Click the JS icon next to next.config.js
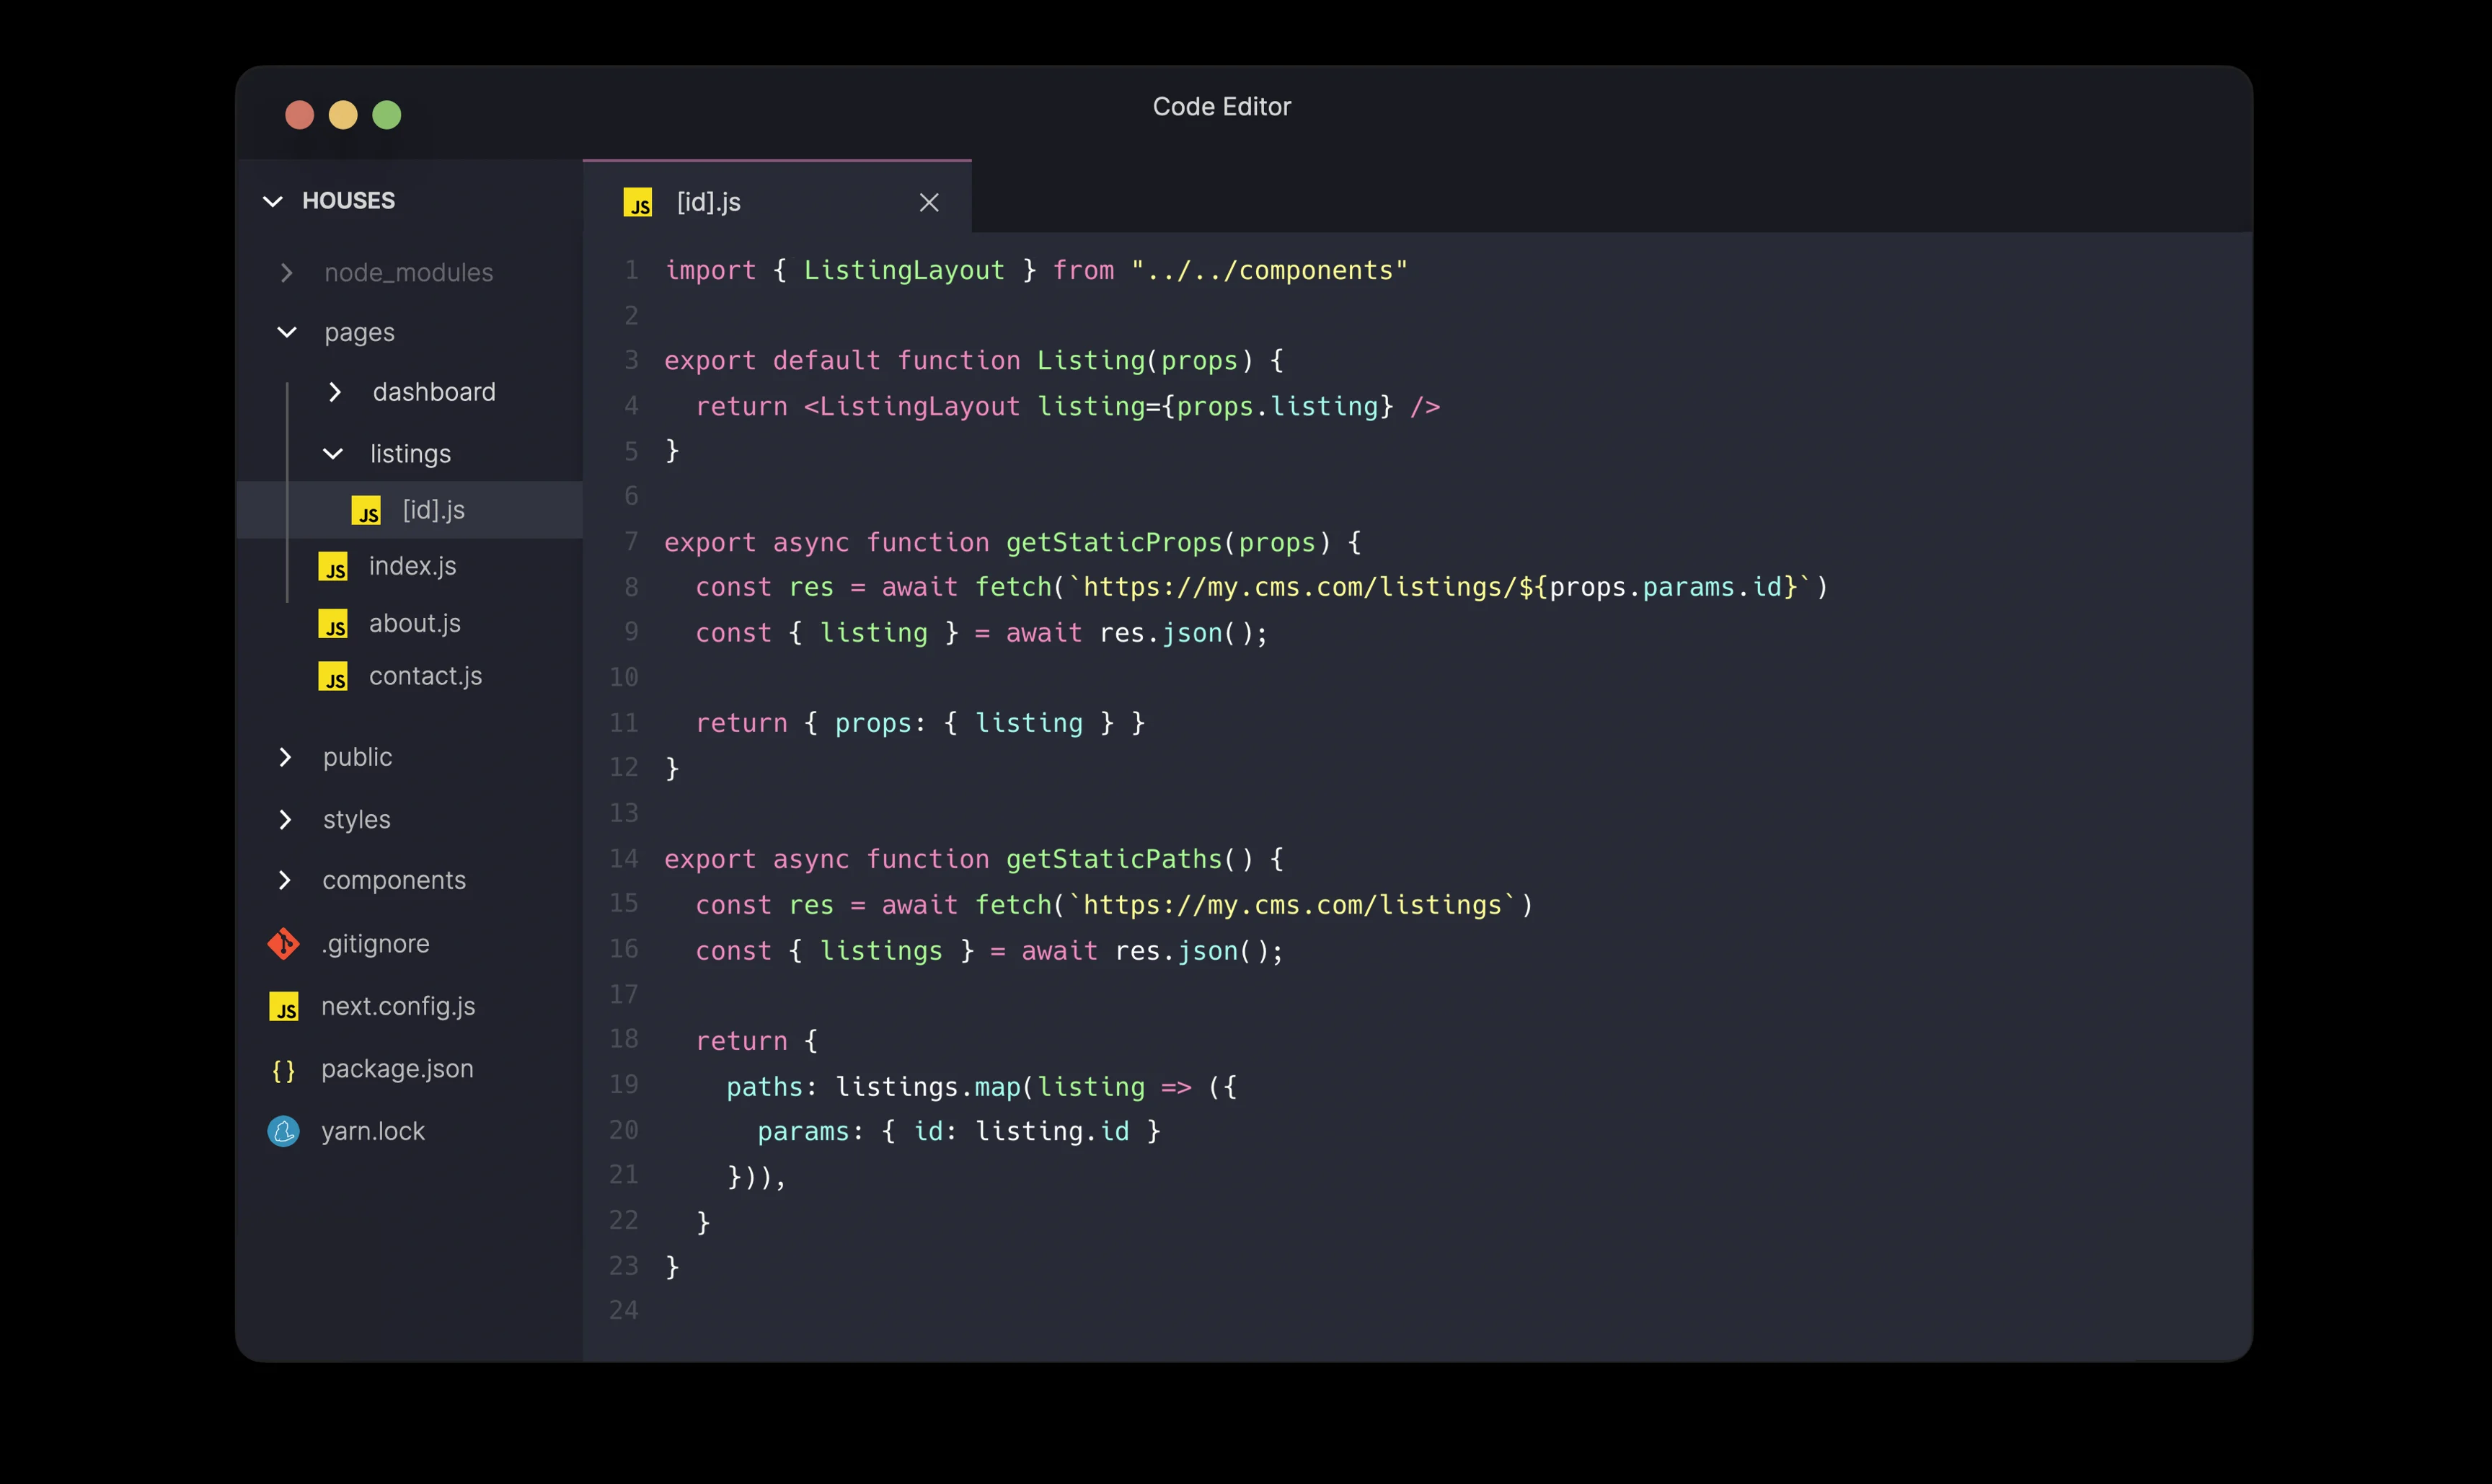Image resolution: width=2492 pixels, height=1484 pixels. 284,1007
